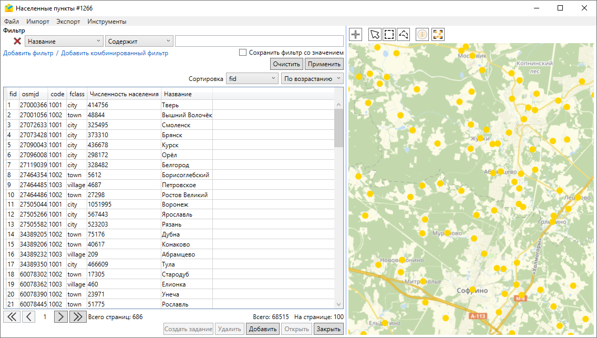Open the 'fid' sorting field dropdown
The image size is (597, 338).
pyautogui.click(x=252, y=79)
